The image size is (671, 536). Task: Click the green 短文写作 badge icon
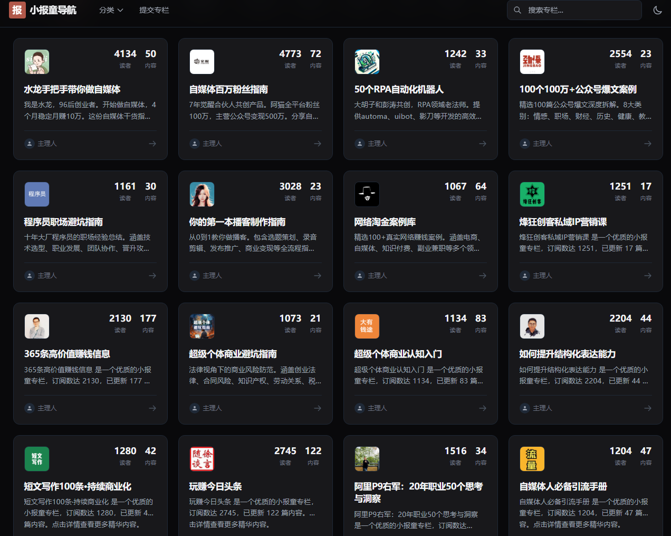37,459
